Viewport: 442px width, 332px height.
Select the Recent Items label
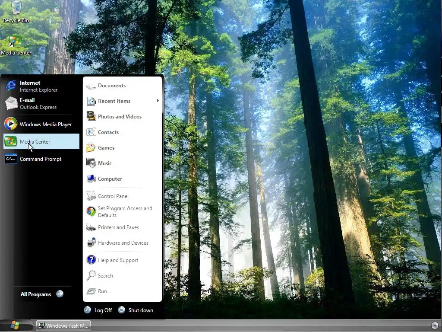[114, 101]
